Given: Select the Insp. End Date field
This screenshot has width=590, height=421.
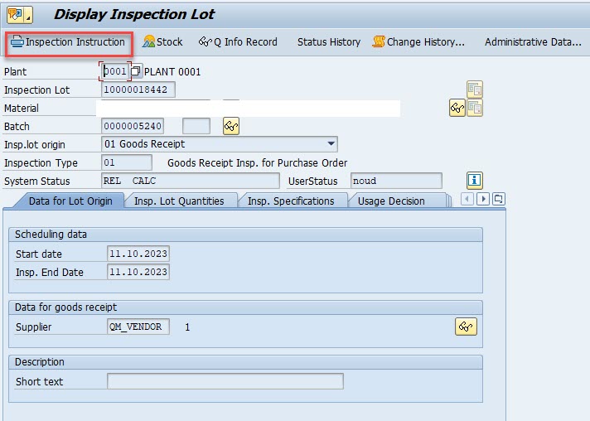Looking at the screenshot, I should click(x=138, y=272).
